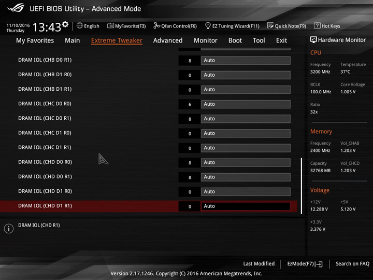Select DRAM IOL (CHB D1 R0) row label
The width and height of the screenshot is (373, 280).
coord(45,75)
